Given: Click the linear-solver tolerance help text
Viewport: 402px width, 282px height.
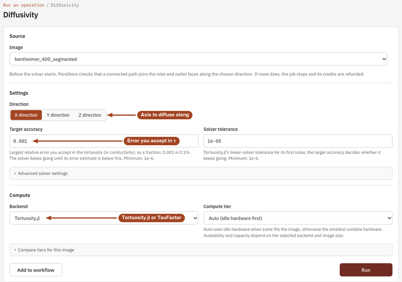Looking at the screenshot, I should pos(292,155).
